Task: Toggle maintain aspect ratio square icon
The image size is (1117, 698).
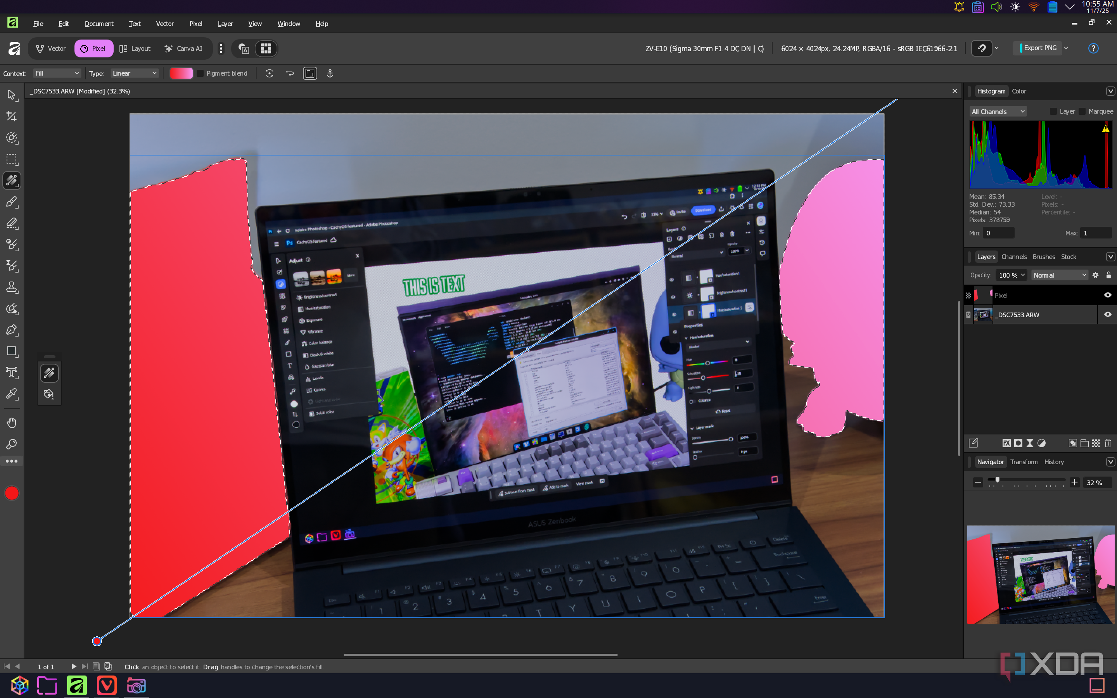Action: pyautogui.click(x=310, y=73)
